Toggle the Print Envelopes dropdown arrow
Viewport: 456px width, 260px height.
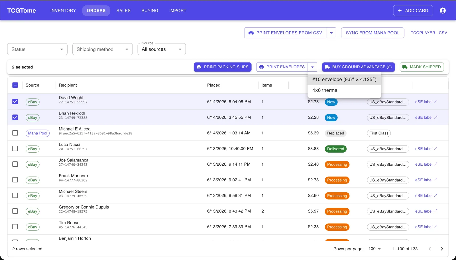click(x=312, y=67)
